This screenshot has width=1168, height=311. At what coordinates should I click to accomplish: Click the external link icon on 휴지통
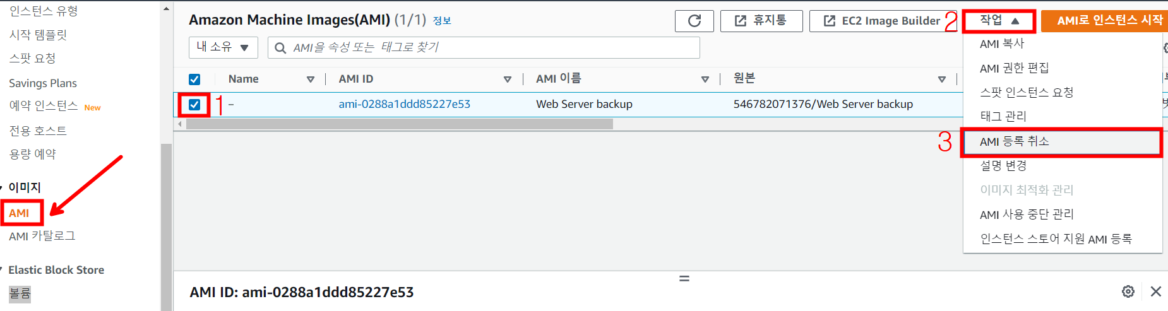741,21
